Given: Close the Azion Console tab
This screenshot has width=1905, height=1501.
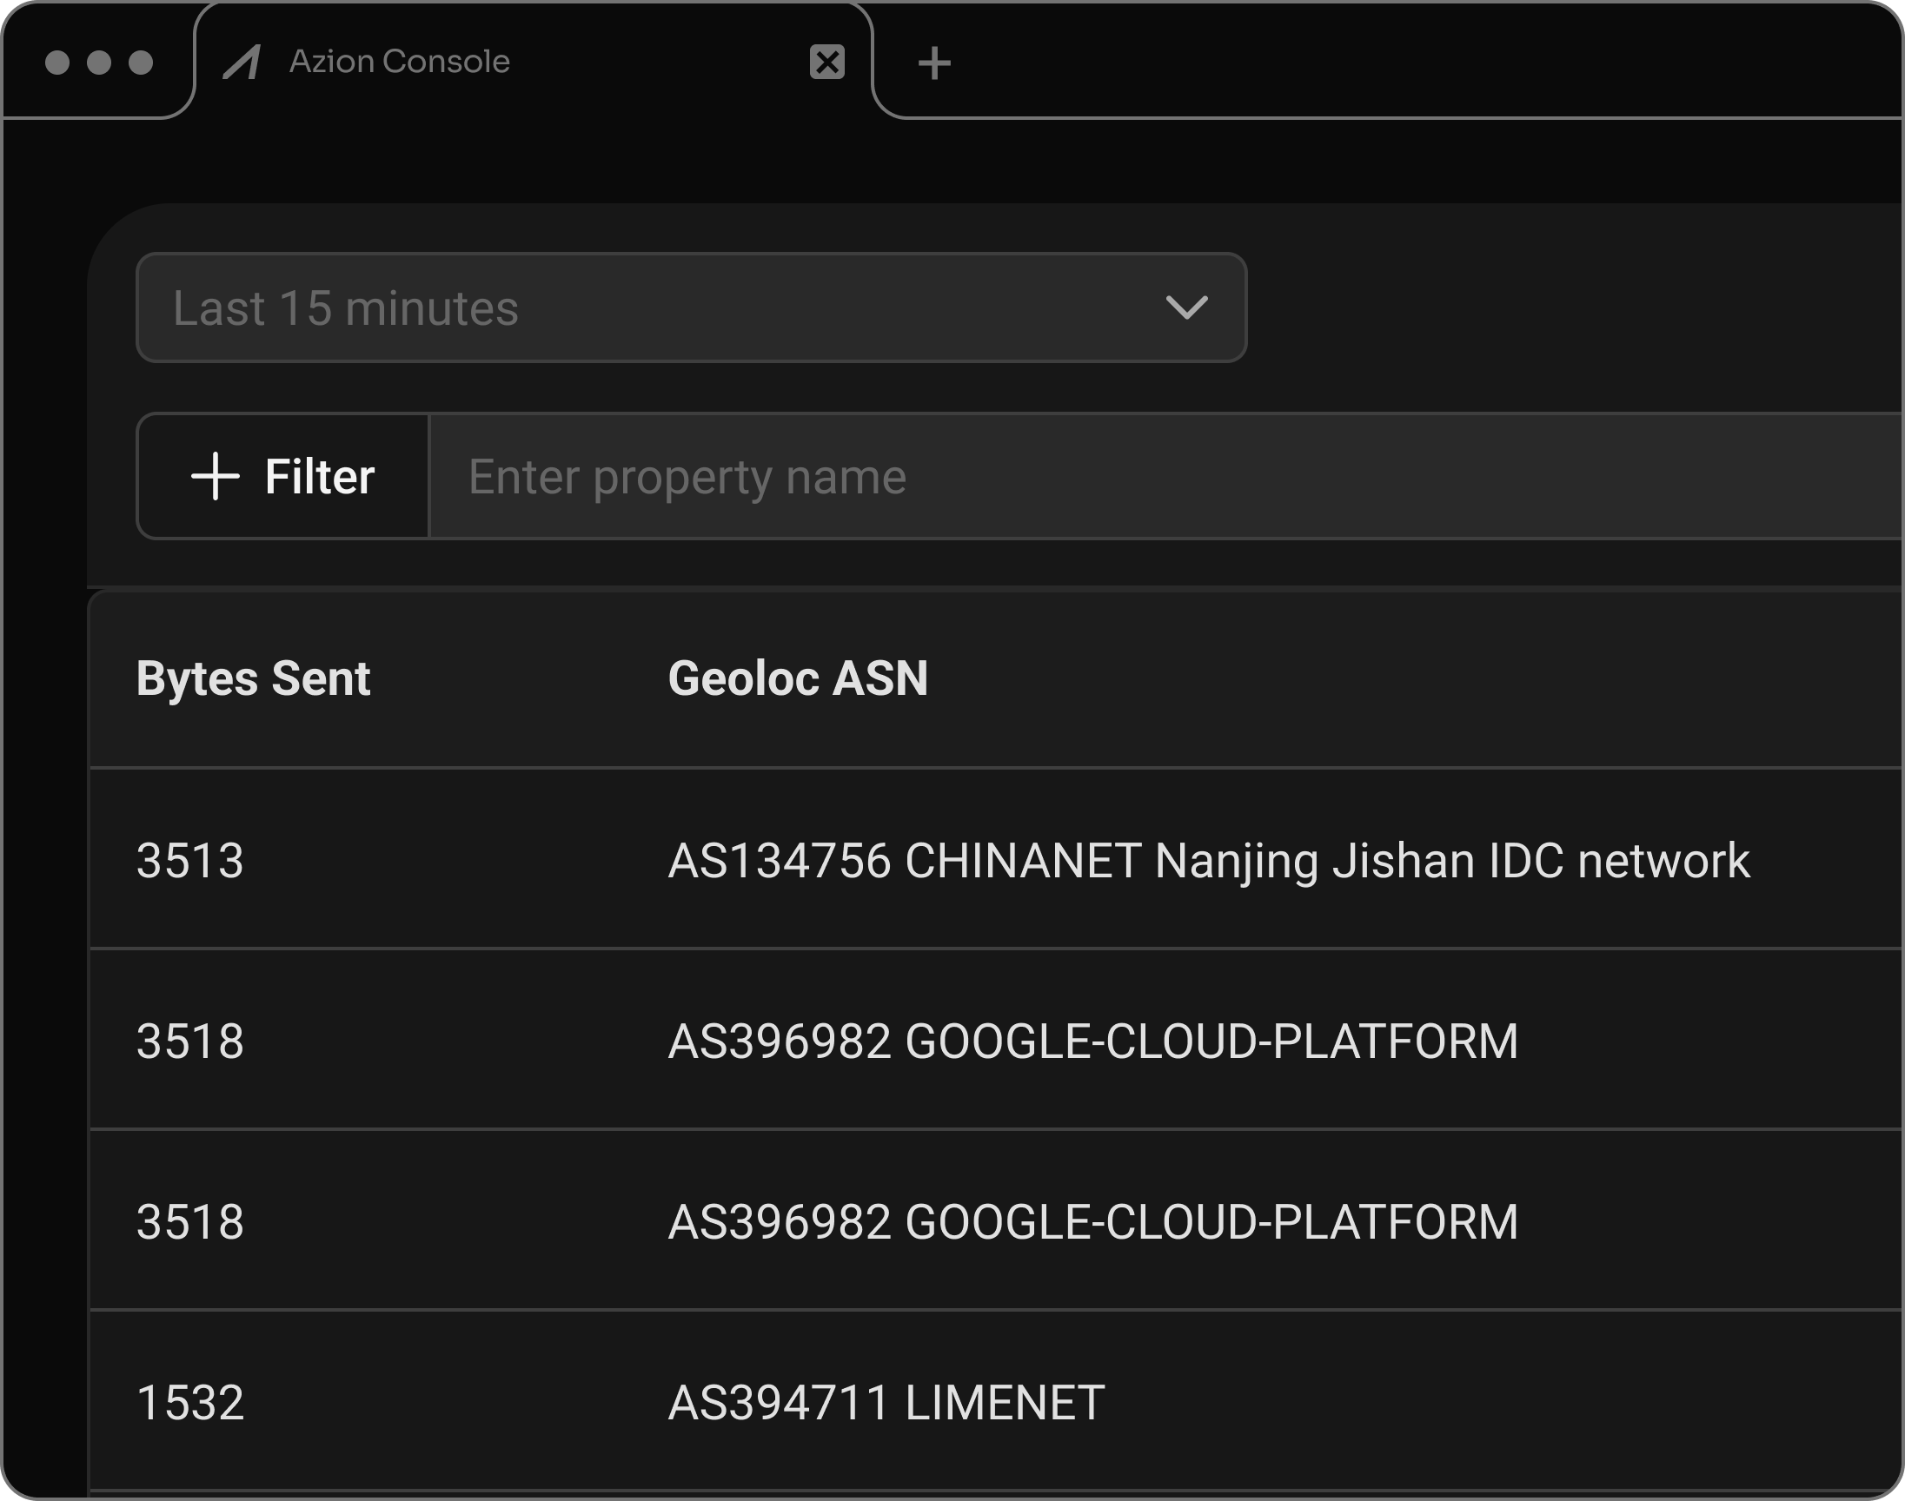Looking at the screenshot, I should pos(826,63).
